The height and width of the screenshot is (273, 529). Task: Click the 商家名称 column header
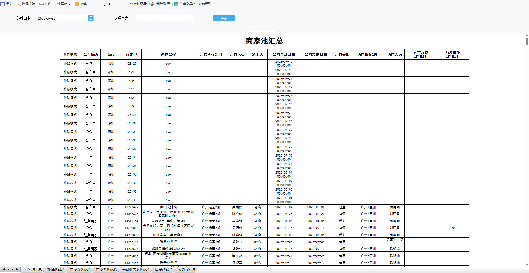click(x=168, y=54)
